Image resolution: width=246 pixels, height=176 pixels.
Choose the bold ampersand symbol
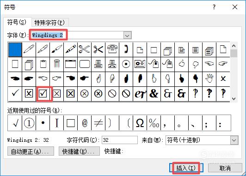click(154, 94)
